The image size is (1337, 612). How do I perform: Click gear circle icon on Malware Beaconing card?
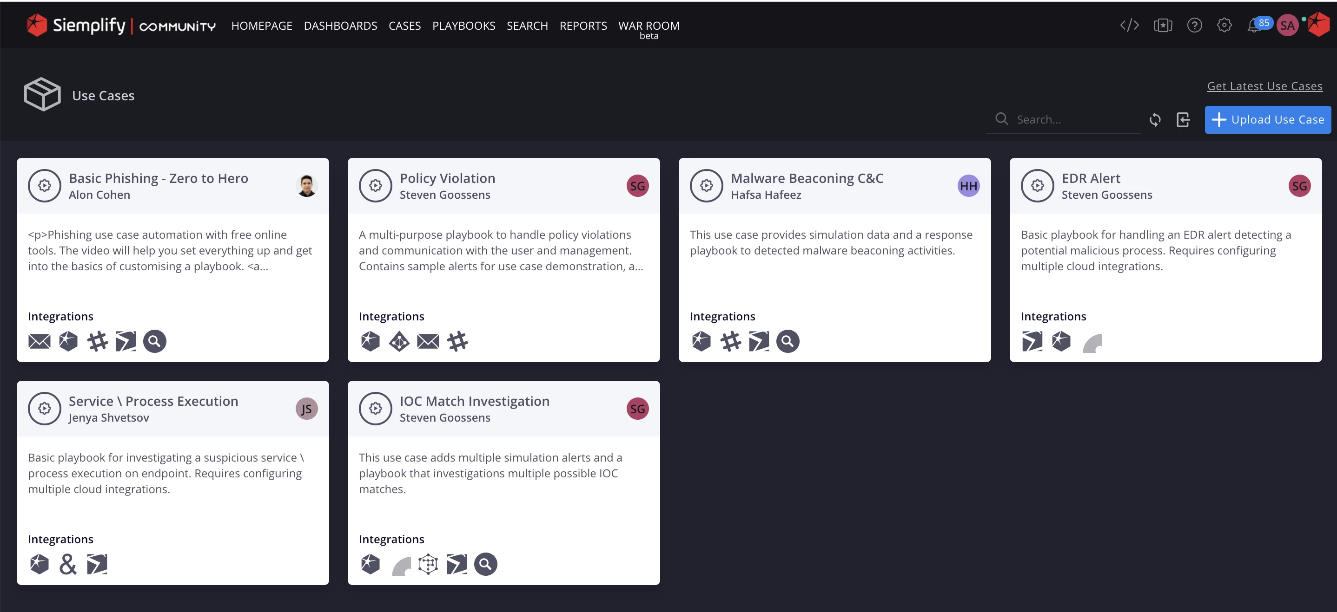tap(707, 186)
